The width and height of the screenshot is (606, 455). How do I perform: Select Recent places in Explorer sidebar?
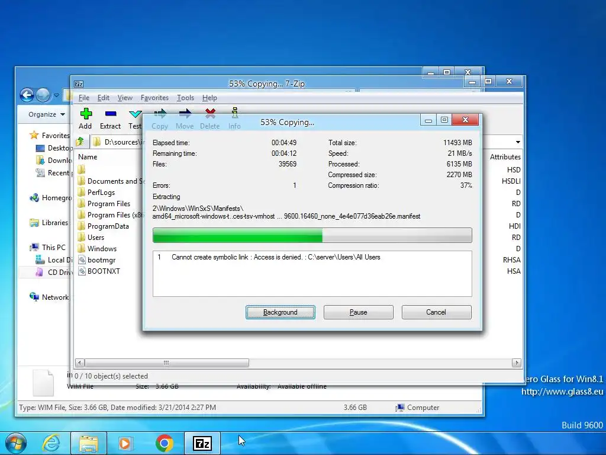(x=53, y=172)
